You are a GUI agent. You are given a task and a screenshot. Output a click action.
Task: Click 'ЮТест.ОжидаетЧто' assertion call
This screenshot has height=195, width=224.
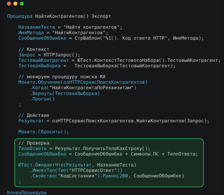(41, 165)
